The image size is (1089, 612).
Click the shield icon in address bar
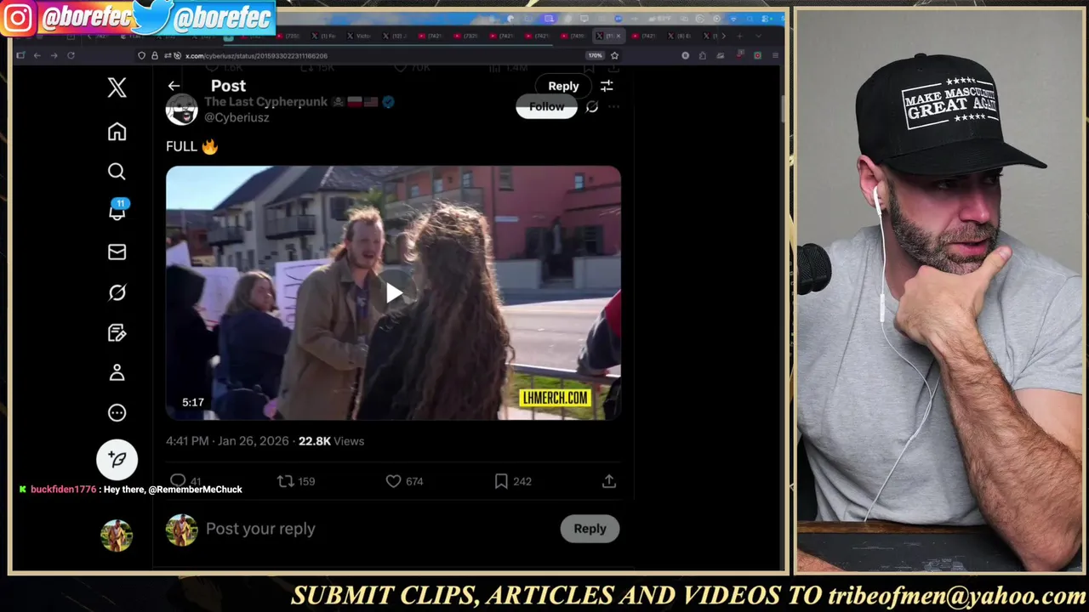tap(142, 55)
